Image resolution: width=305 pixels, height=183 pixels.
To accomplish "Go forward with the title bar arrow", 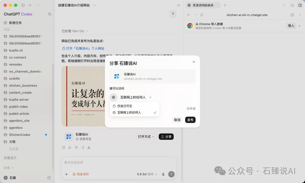I will pos(38,5).
